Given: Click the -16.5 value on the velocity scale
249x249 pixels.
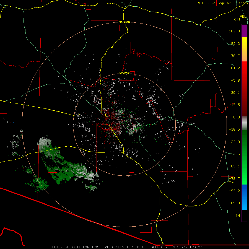Looking at the screenshot, I should click(x=234, y=129).
